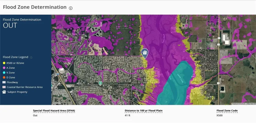
Task: Click the magenta A Zone swatch
Action: tap(4, 68)
